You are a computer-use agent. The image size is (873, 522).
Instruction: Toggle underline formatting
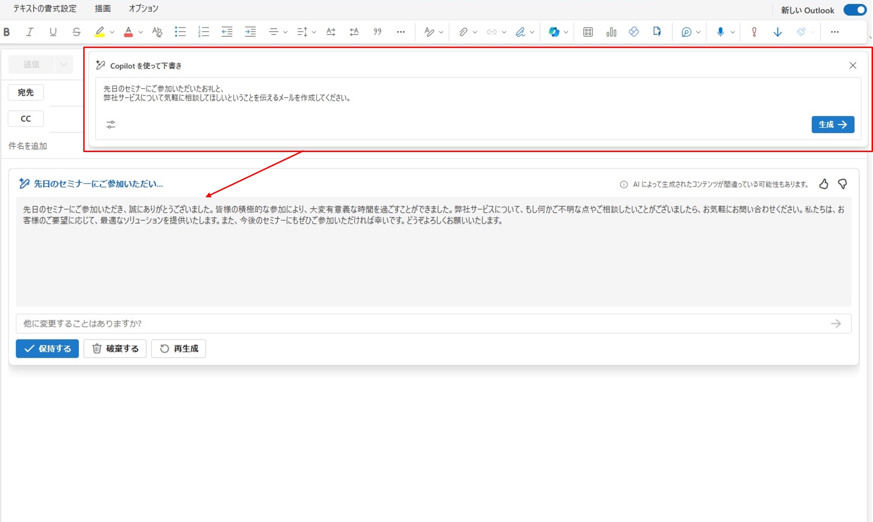click(x=53, y=32)
